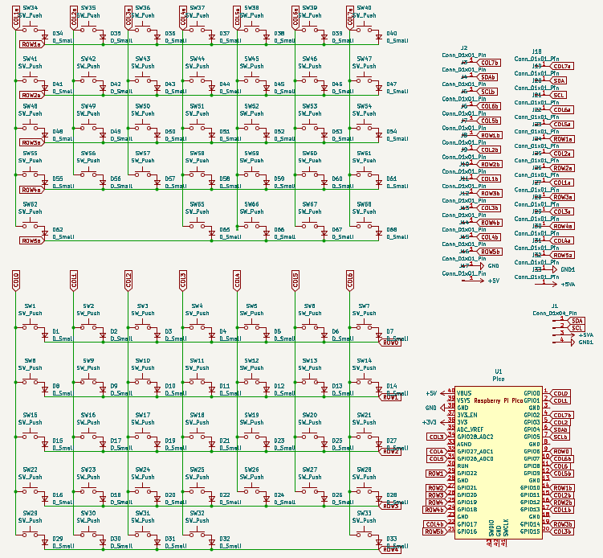Click the GND1 power symbol on J1 connector
The image size is (603, 558).
(x=578, y=343)
